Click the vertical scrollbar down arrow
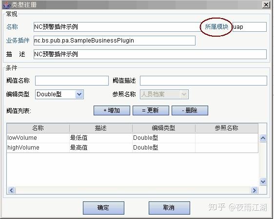Viewport: 274px width, 219px height. [263, 181]
